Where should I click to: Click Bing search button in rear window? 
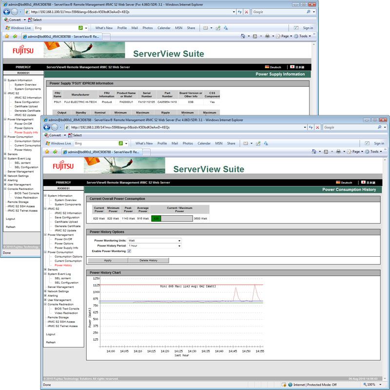pos(80,28)
